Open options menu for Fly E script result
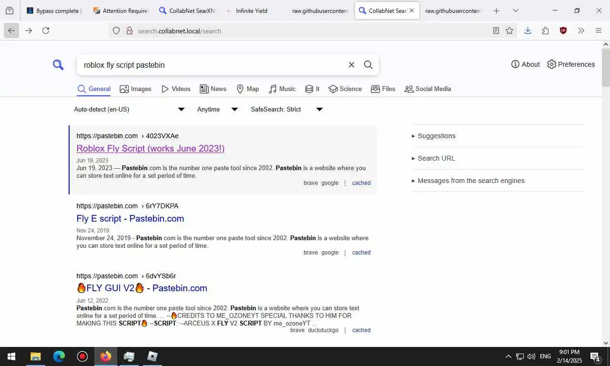 tap(345, 253)
